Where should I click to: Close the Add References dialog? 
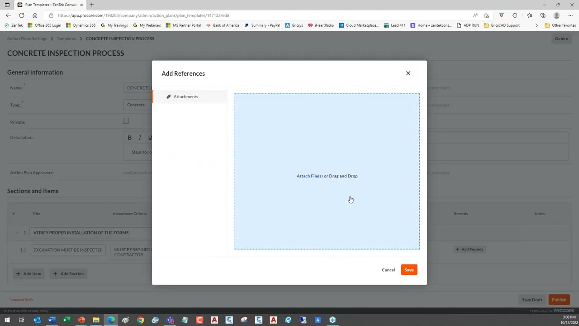click(408, 73)
